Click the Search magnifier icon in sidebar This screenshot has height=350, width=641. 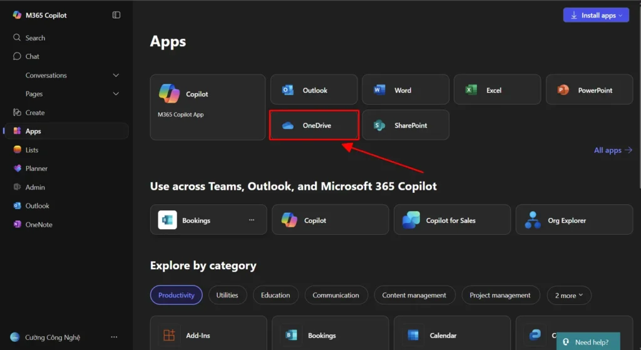tap(17, 38)
